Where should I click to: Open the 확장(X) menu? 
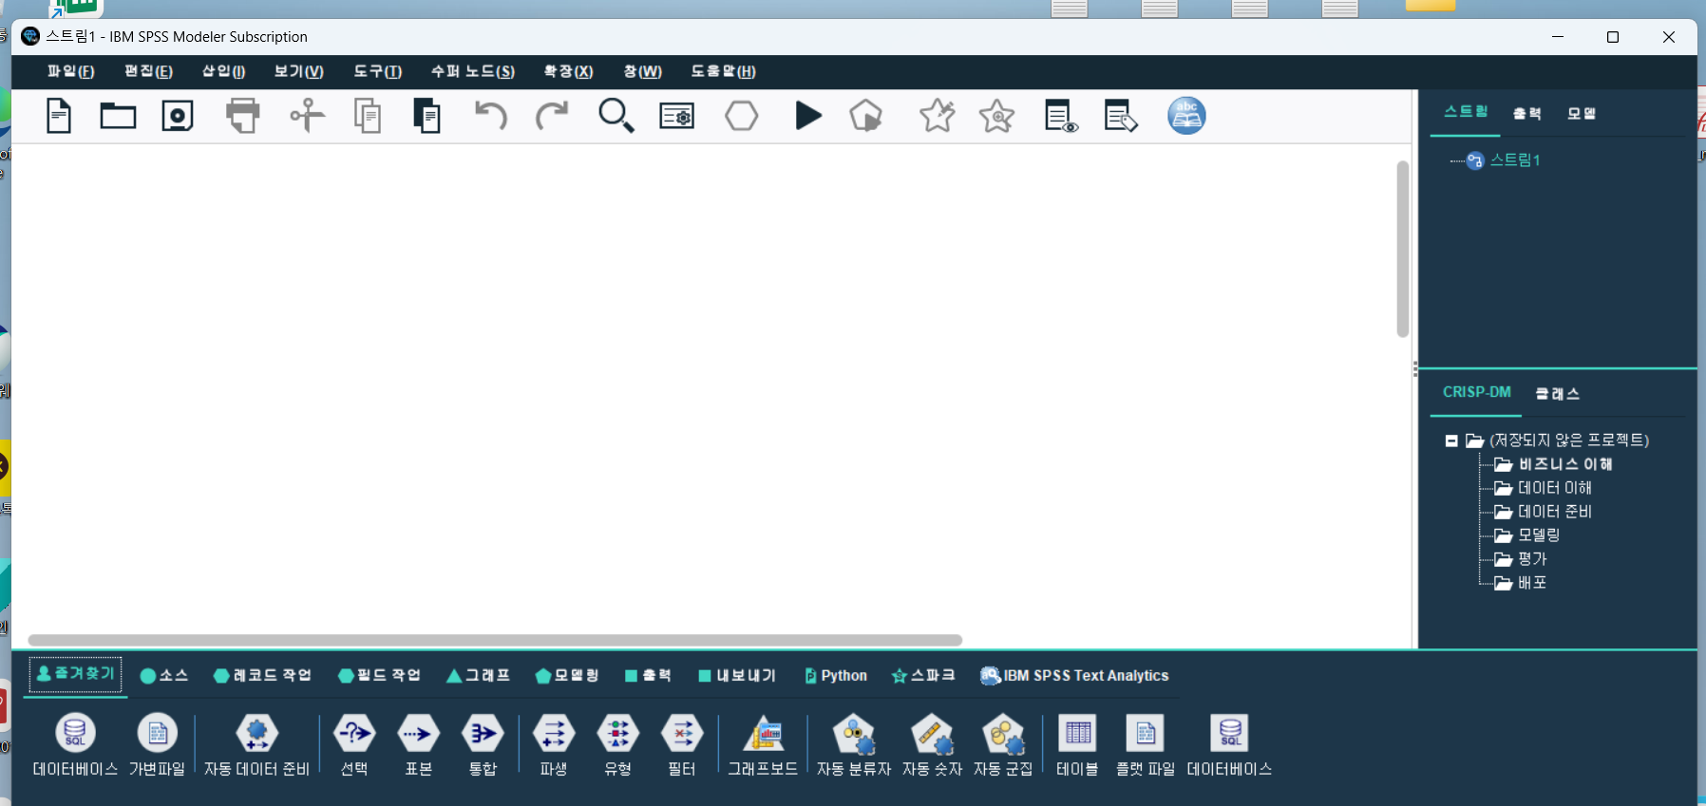point(569,71)
